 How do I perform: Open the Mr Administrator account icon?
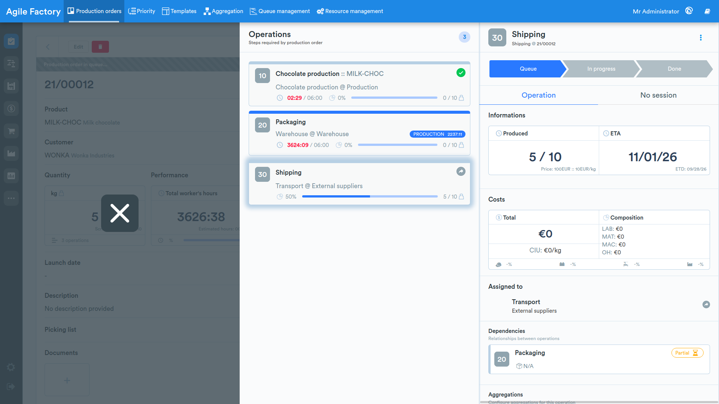coord(689,11)
